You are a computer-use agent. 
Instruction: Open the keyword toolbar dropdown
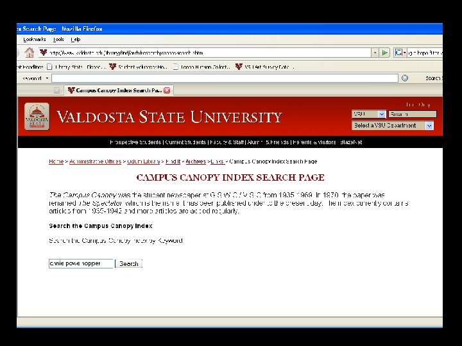pos(47,78)
